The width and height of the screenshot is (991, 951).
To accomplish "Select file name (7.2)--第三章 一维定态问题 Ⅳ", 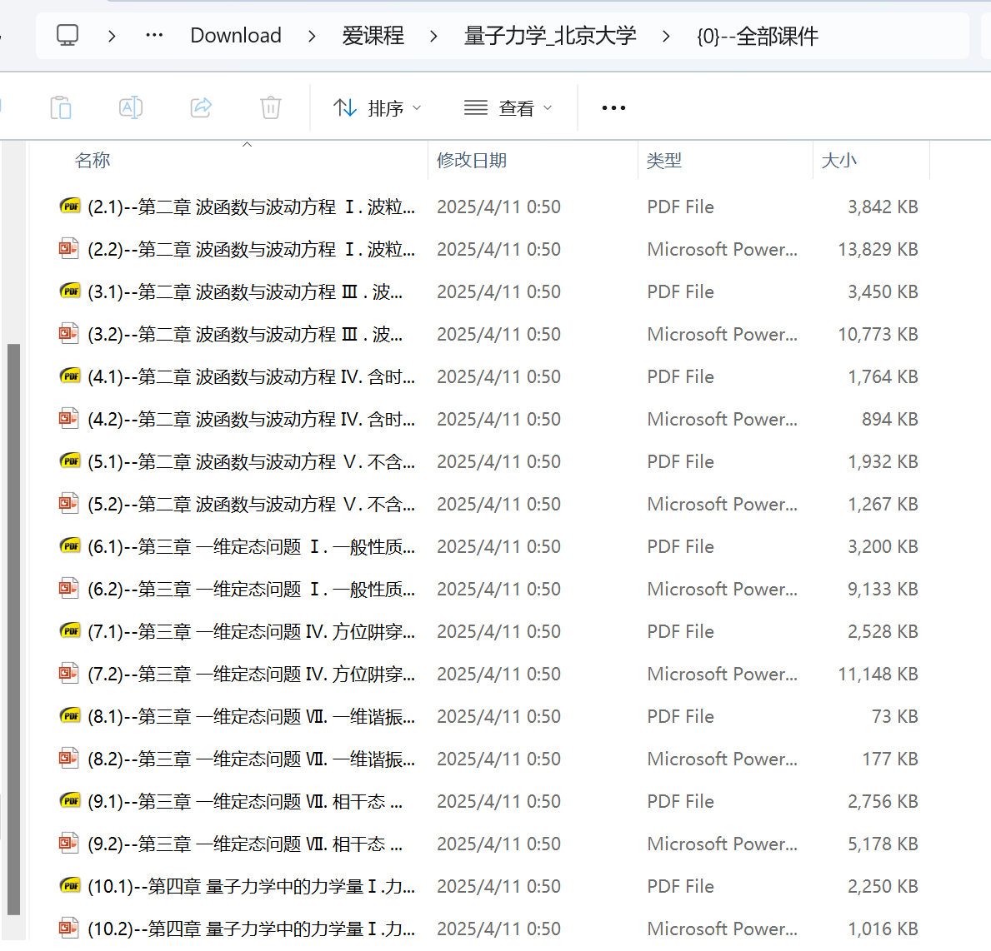I will [252, 675].
